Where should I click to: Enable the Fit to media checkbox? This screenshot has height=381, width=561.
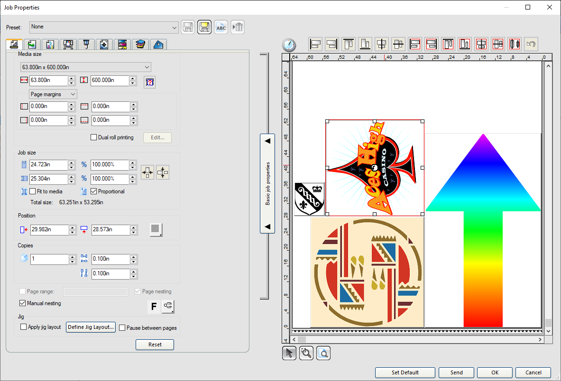[x=33, y=191]
